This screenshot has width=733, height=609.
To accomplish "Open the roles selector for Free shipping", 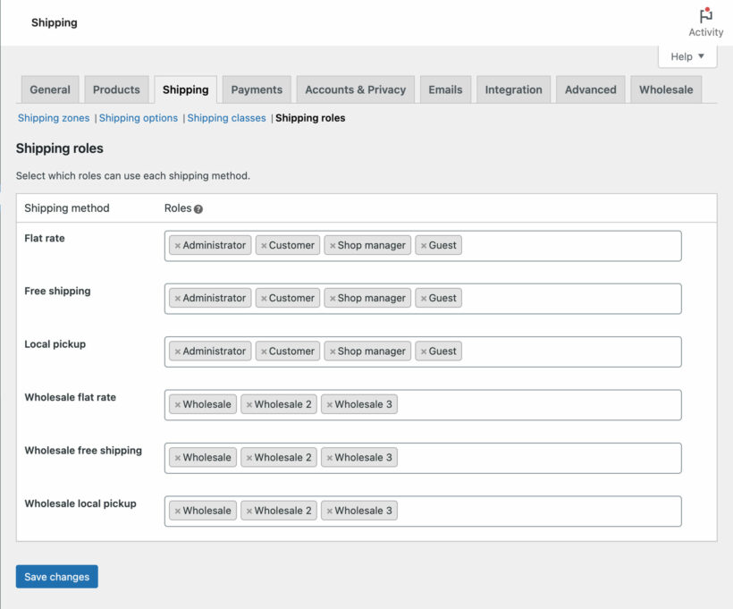I will pyautogui.click(x=572, y=298).
